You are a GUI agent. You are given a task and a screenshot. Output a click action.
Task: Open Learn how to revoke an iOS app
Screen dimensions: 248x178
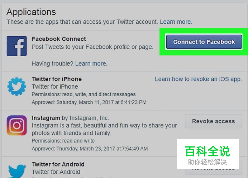[x=198, y=79]
